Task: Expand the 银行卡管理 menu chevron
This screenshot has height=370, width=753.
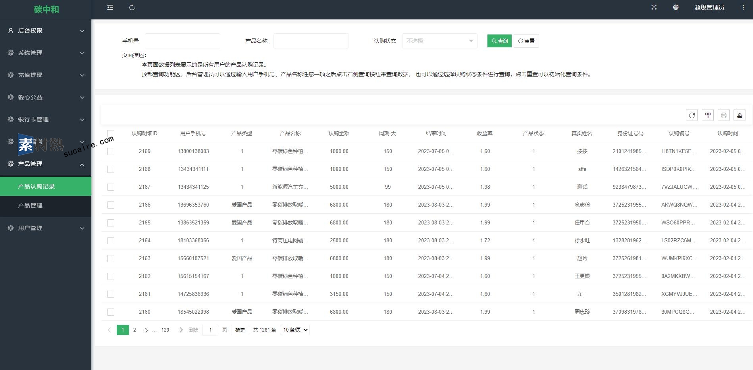Action: [x=82, y=119]
